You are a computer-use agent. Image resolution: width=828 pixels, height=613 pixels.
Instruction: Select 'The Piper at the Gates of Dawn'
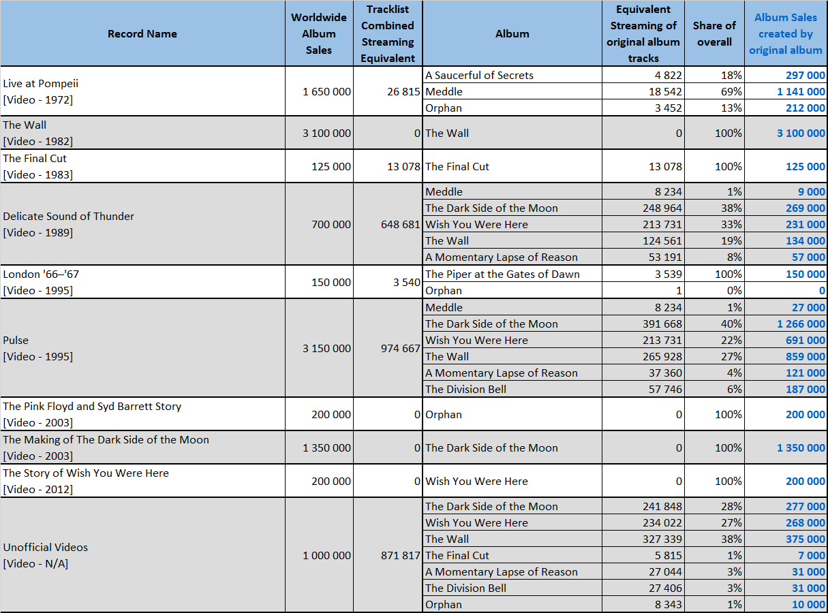(x=512, y=274)
